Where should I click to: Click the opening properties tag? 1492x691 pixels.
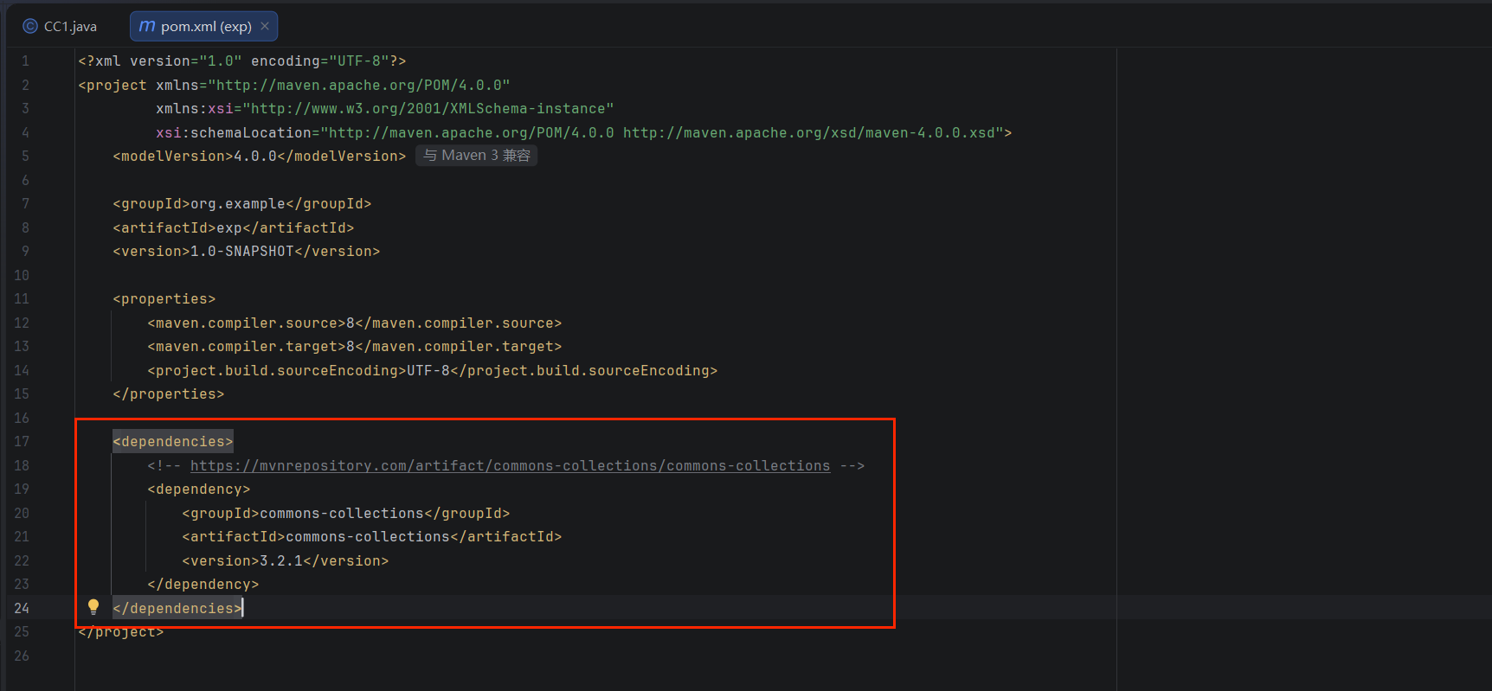click(x=164, y=299)
